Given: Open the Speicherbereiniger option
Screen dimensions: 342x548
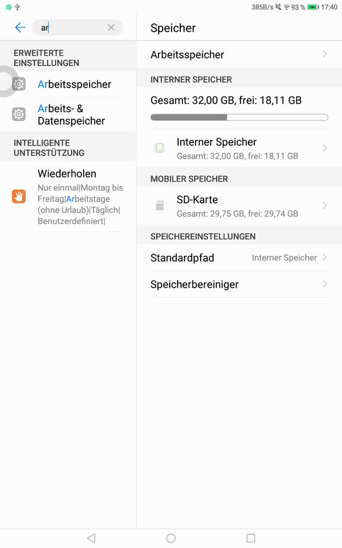Looking at the screenshot, I should click(x=239, y=284).
